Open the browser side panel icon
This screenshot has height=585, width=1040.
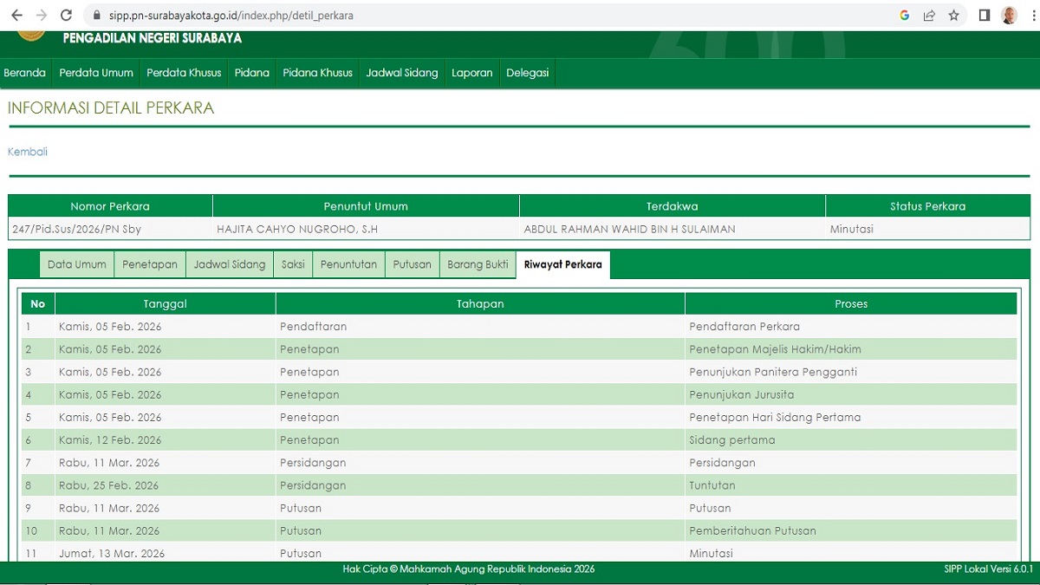coord(985,16)
